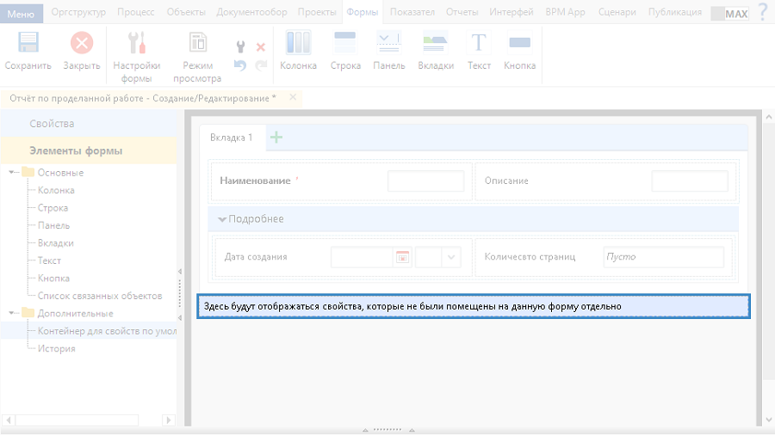
Task: Select История in the elements tree
Action: coord(56,348)
